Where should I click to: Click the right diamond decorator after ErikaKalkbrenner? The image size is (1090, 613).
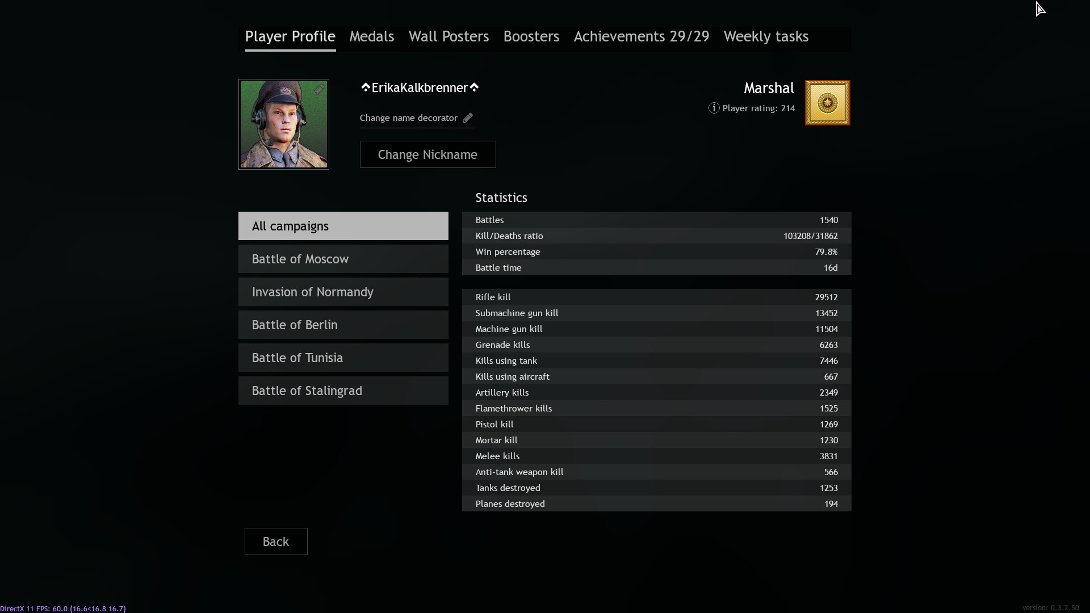point(475,87)
